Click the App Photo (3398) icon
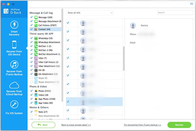The height and width of the screenshot is (131, 196). [36, 99]
